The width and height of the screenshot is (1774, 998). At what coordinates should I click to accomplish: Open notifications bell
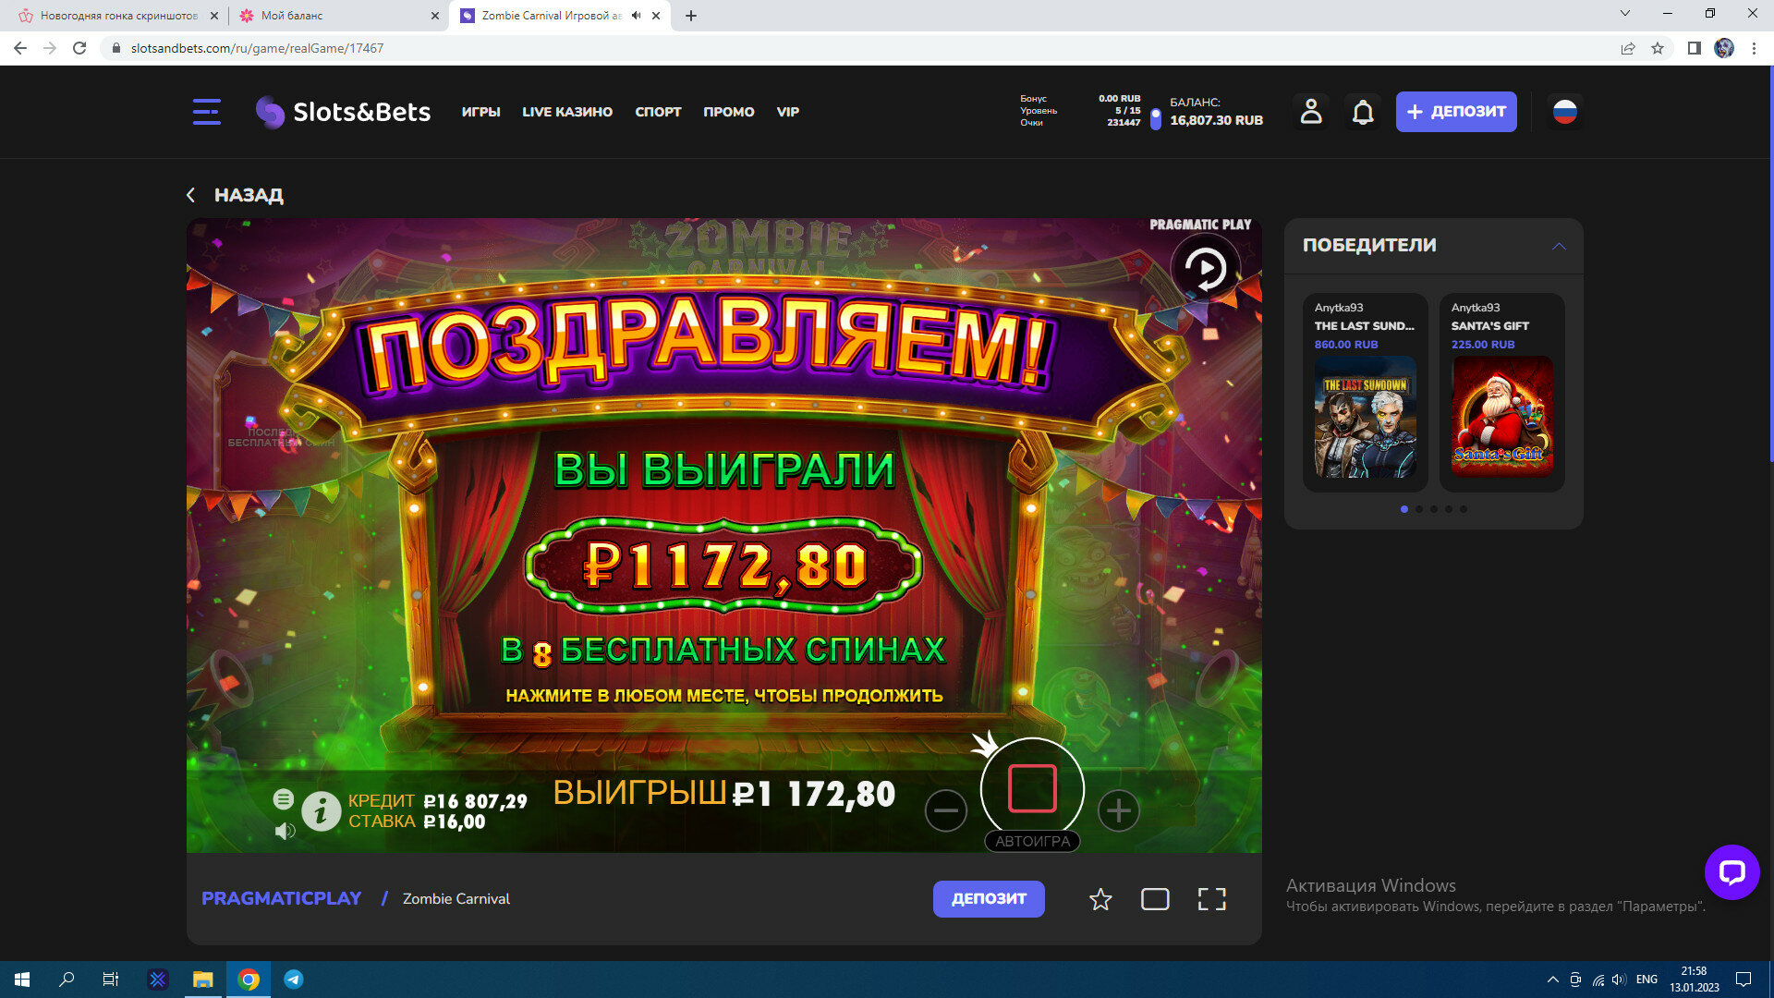(x=1362, y=112)
